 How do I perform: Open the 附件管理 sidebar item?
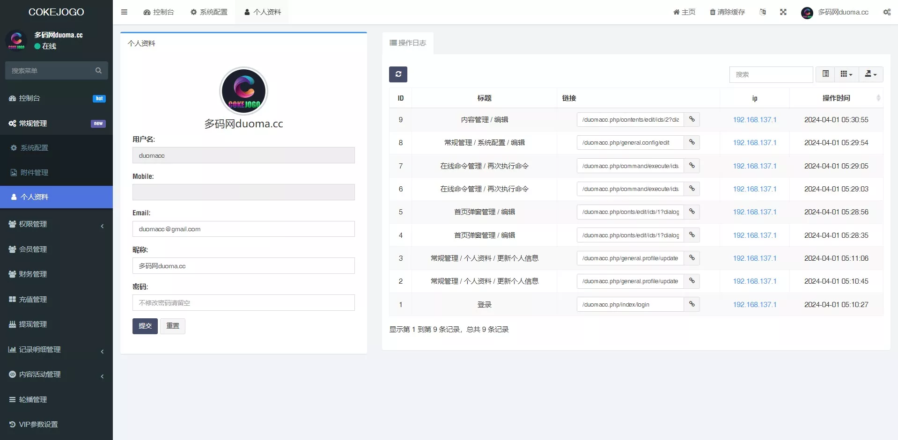(33, 172)
